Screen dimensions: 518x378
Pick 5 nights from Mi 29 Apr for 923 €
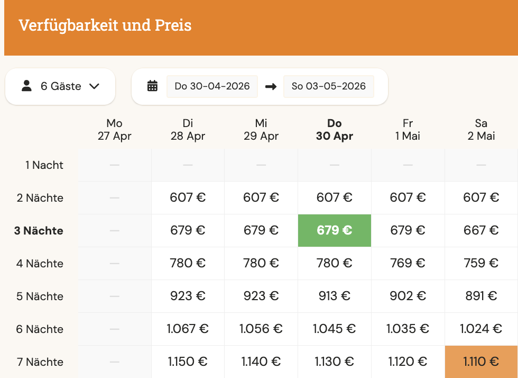click(261, 296)
